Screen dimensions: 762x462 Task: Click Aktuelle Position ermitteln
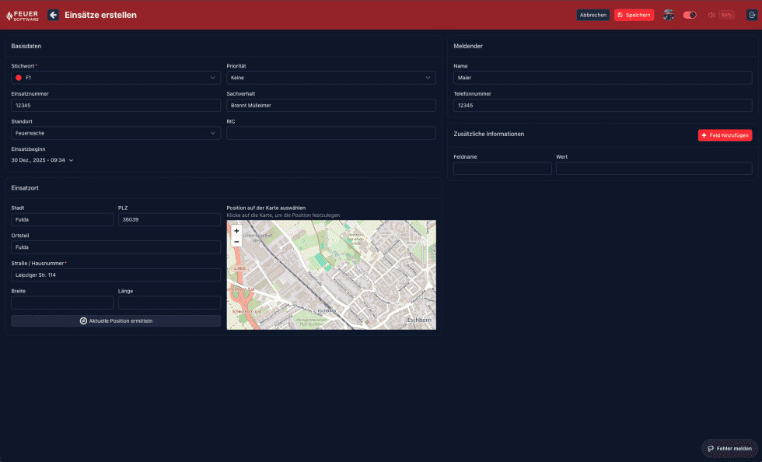115,320
